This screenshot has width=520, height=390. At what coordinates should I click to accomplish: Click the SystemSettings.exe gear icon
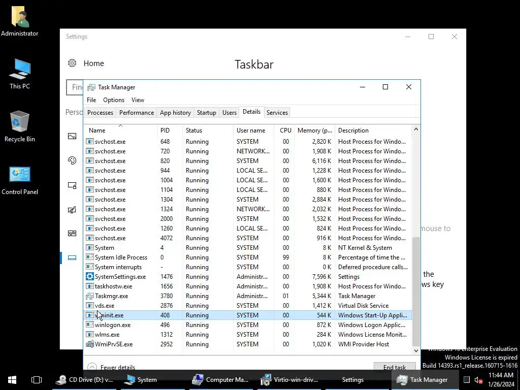click(x=89, y=277)
